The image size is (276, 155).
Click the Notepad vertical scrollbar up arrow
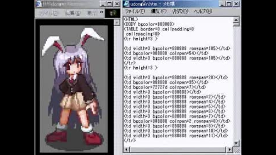[236, 20]
